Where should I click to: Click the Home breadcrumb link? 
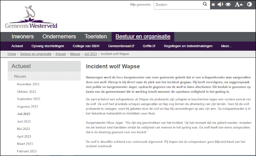coord(12,54)
